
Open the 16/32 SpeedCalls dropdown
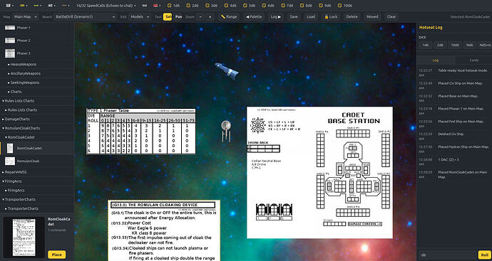(x=106, y=5)
